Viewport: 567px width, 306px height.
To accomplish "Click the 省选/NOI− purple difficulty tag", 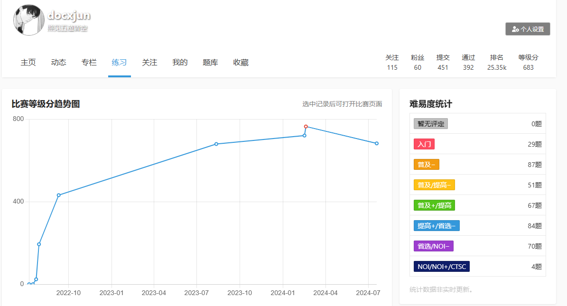I will pos(434,246).
